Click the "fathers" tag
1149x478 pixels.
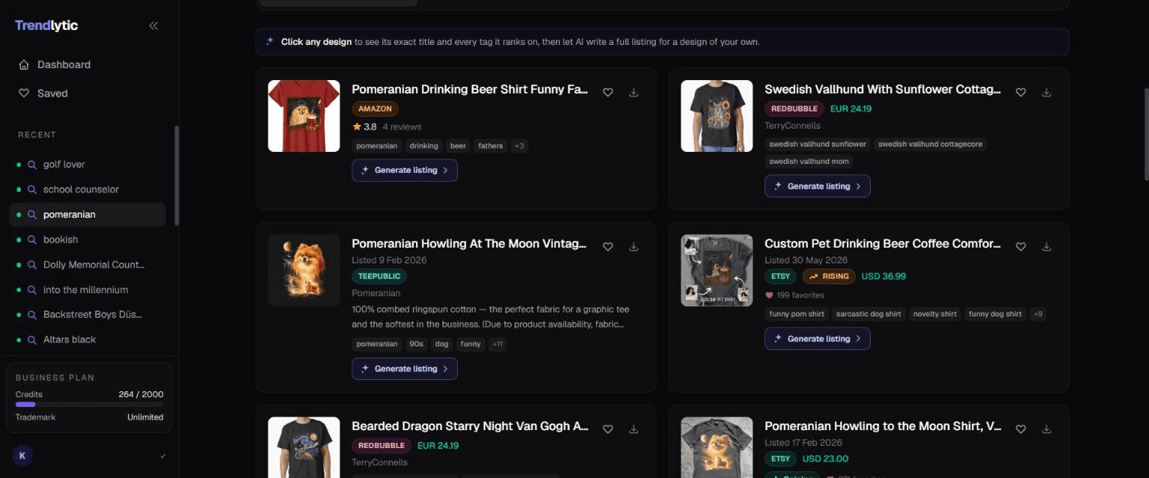(491, 146)
